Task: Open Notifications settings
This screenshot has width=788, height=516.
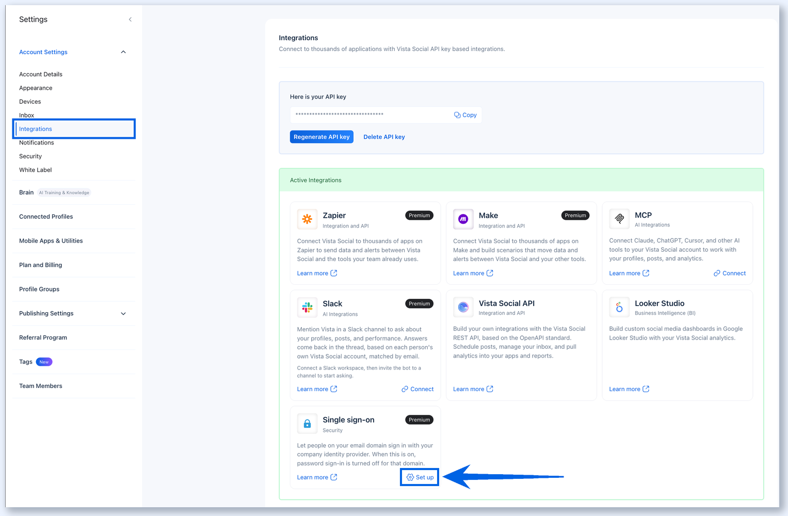Action: click(x=37, y=143)
